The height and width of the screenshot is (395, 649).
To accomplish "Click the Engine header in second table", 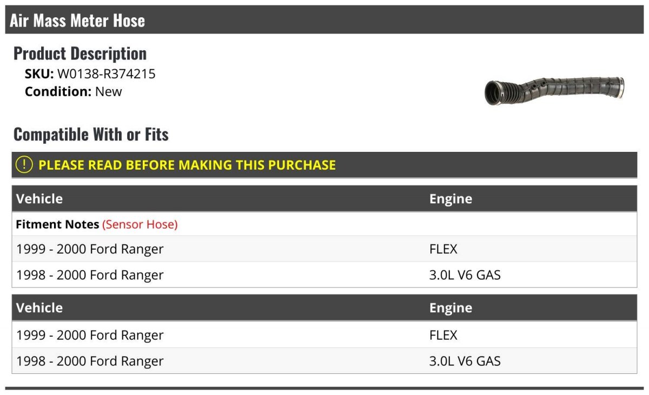I will coord(451,308).
